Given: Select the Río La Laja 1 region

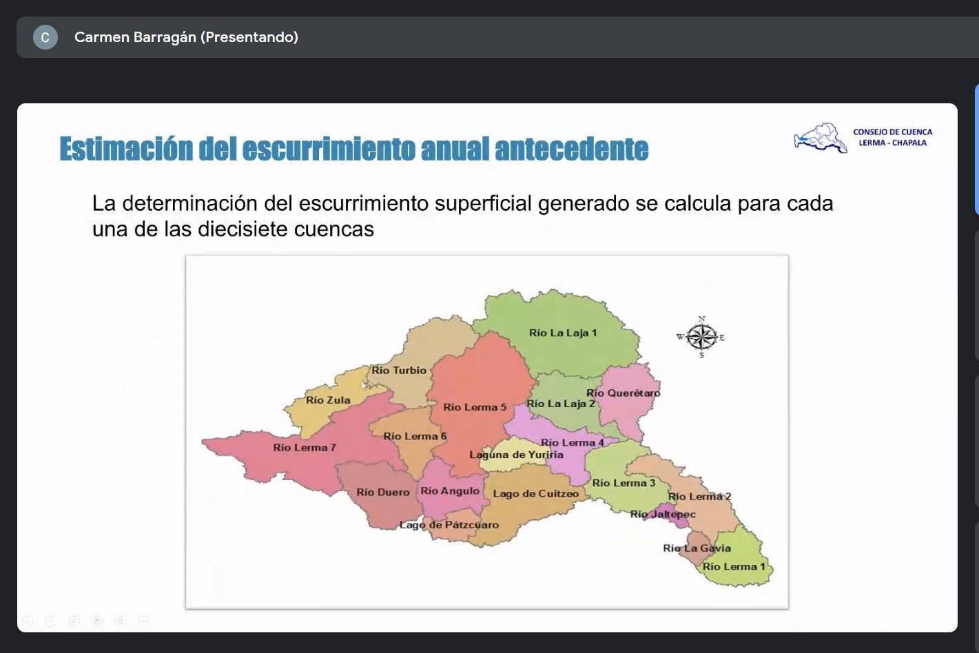Looking at the screenshot, I should coord(562,333).
